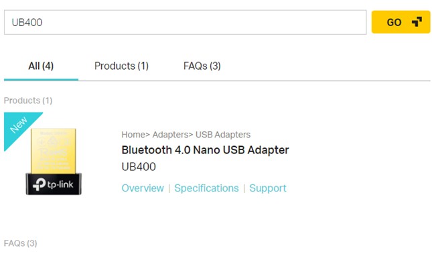Click the gold USB connector of adapter image
This screenshot has height=262, width=432.
click(x=54, y=151)
